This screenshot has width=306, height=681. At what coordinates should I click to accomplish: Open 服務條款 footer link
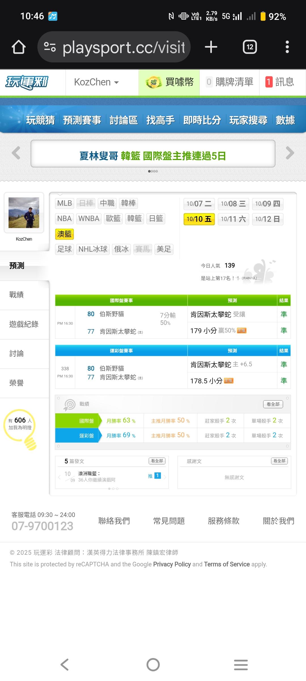point(224,521)
